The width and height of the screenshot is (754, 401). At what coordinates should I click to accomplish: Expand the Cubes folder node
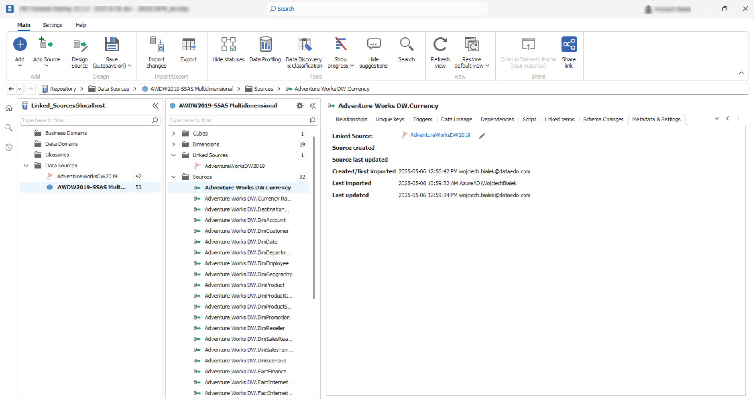[173, 134]
